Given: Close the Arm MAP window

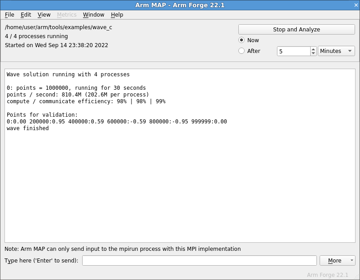Looking at the screenshot, I should click(x=356, y=5).
